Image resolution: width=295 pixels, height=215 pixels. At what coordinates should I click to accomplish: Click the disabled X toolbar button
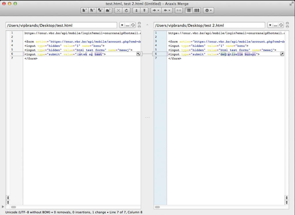coord(118,10)
